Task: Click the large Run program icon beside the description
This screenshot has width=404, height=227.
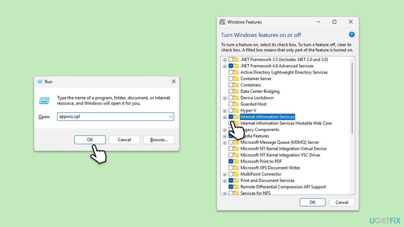Action: tap(44, 101)
